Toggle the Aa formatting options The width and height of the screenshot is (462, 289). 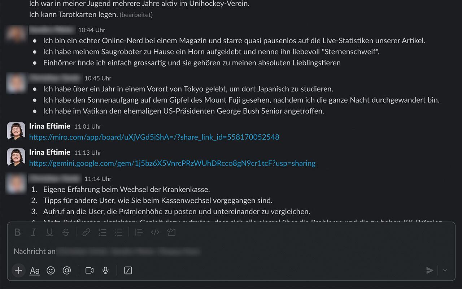(34, 270)
